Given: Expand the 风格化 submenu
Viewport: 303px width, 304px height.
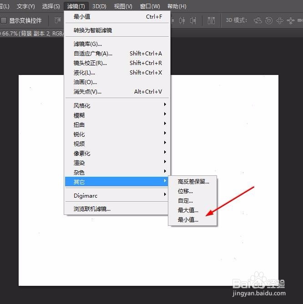Looking at the screenshot, I should (117, 106).
